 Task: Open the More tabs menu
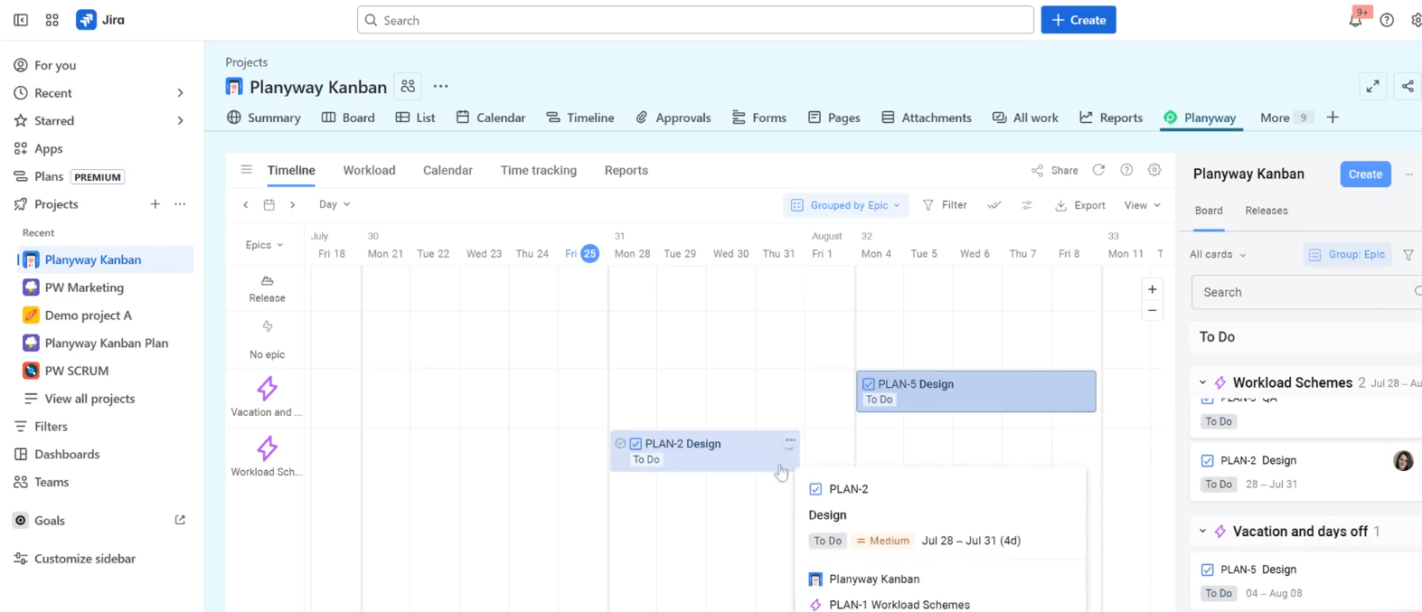click(1285, 118)
